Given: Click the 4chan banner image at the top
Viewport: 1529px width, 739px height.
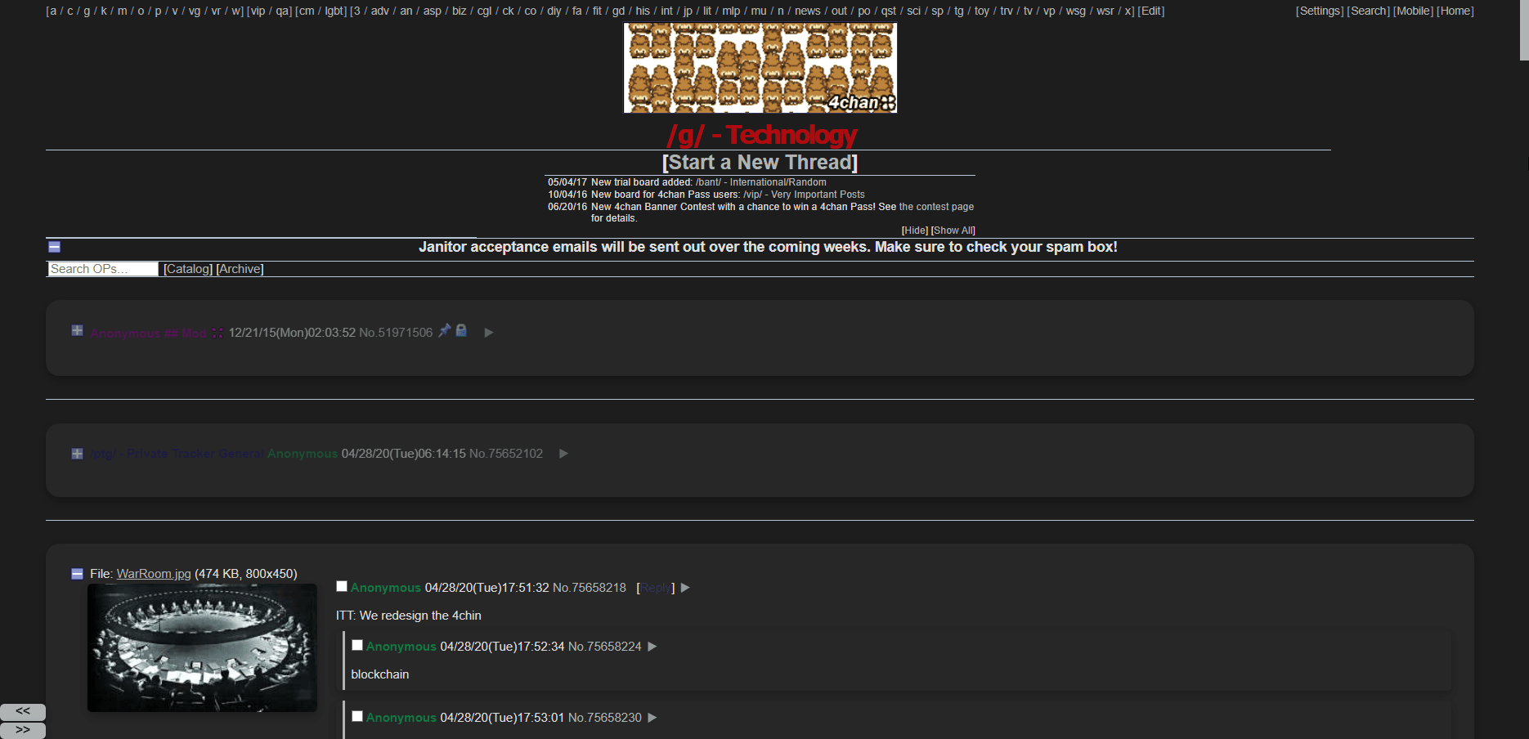Looking at the screenshot, I should pyautogui.click(x=760, y=68).
